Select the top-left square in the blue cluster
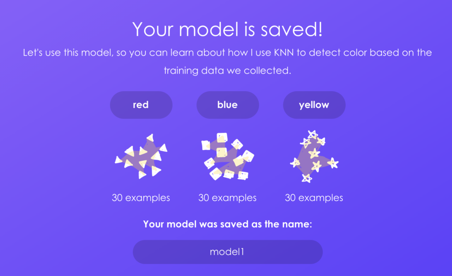 coord(206,145)
